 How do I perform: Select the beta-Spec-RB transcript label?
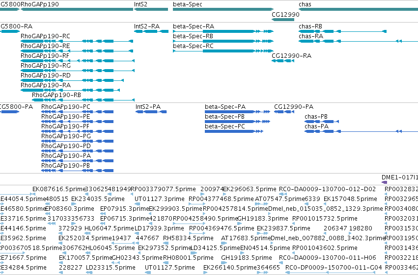[x=193, y=36]
